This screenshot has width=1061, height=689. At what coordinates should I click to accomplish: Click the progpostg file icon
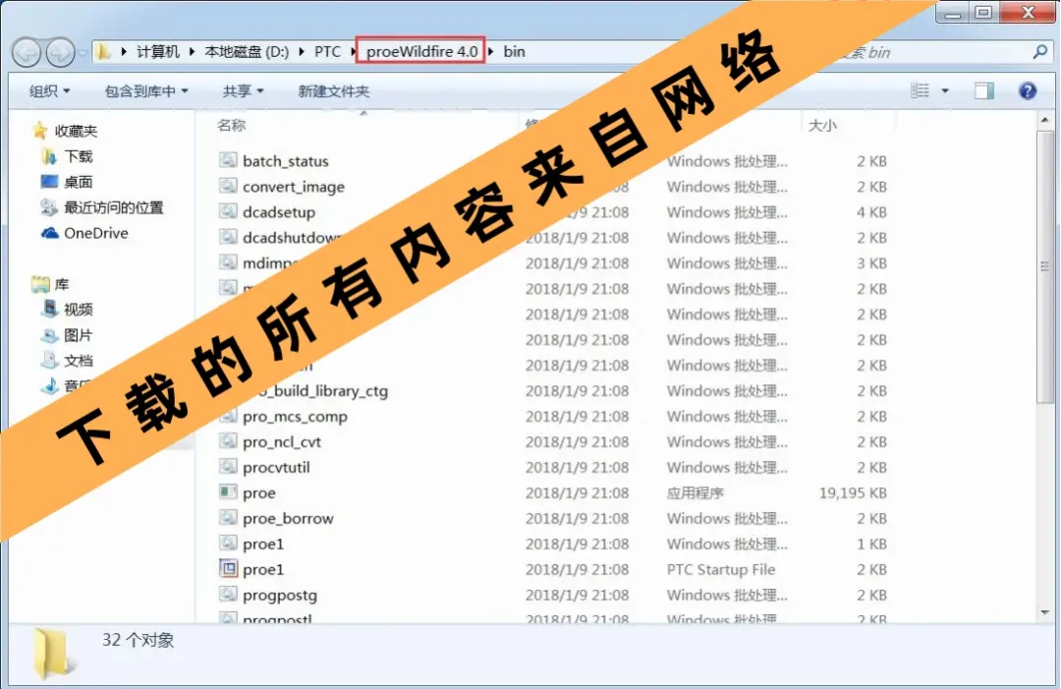point(228,595)
